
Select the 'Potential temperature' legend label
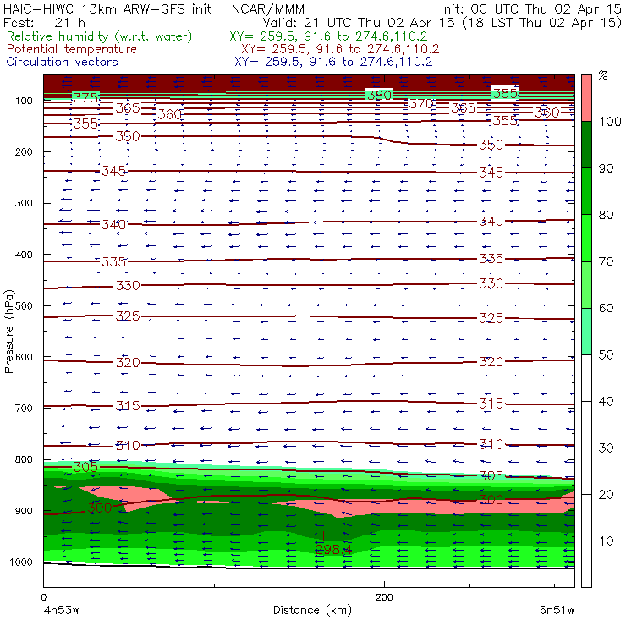pyautogui.click(x=72, y=49)
